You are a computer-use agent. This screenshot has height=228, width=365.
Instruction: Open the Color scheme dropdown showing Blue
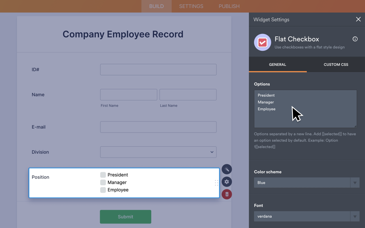(355, 182)
